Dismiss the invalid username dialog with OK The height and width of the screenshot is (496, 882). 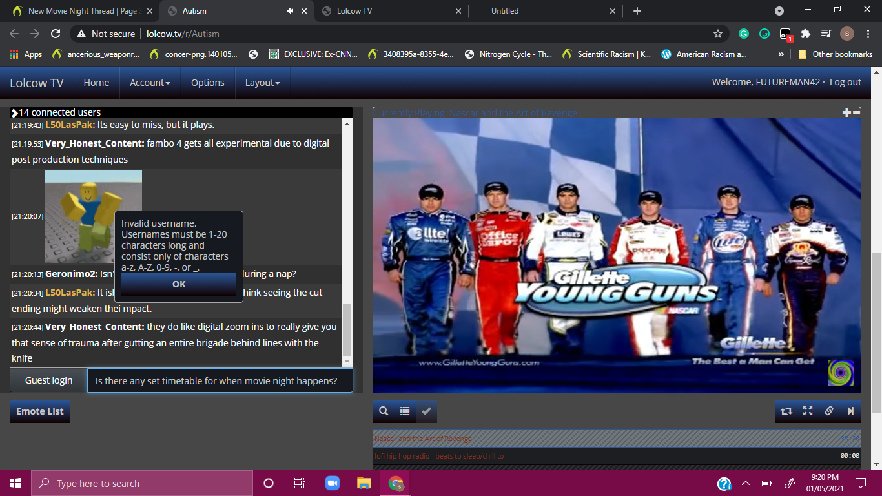pyautogui.click(x=179, y=284)
